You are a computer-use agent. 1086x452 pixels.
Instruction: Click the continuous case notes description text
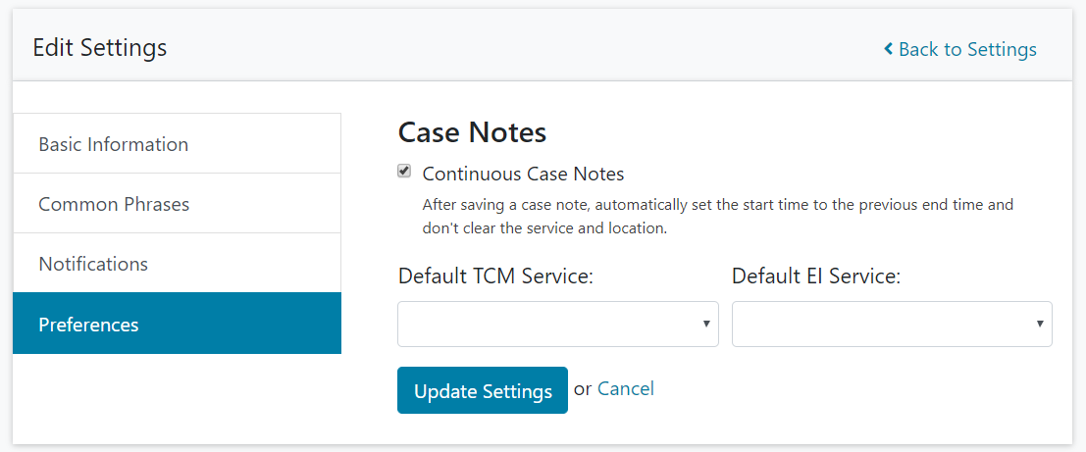coord(716,217)
